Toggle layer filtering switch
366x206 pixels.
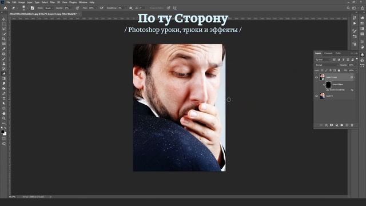pyautogui.click(x=357, y=59)
